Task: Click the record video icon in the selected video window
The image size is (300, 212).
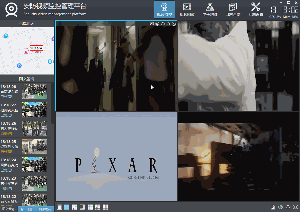Action: coord(152,24)
